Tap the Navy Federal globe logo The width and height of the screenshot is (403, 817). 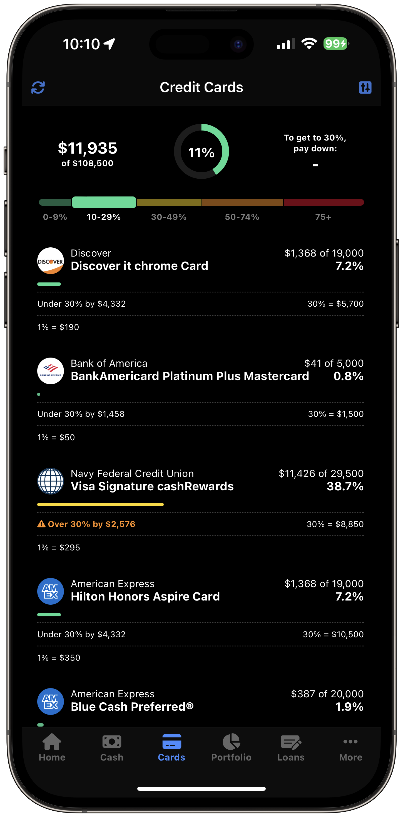pos(51,481)
